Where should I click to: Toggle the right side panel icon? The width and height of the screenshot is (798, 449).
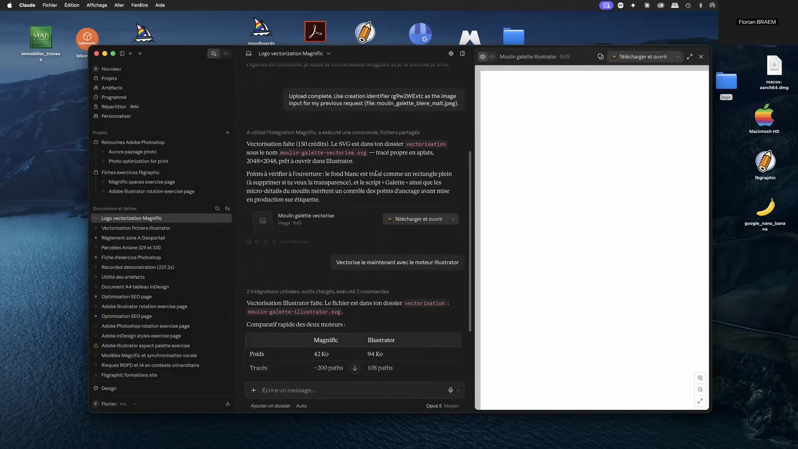(462, 54)
